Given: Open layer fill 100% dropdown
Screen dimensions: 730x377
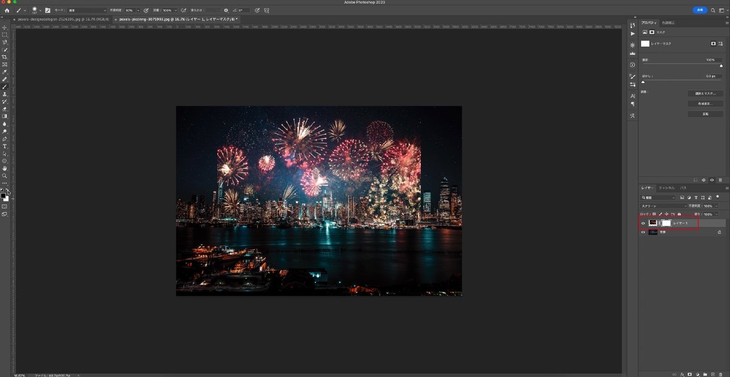Looking at the screenshot, I should pos(717,214).
